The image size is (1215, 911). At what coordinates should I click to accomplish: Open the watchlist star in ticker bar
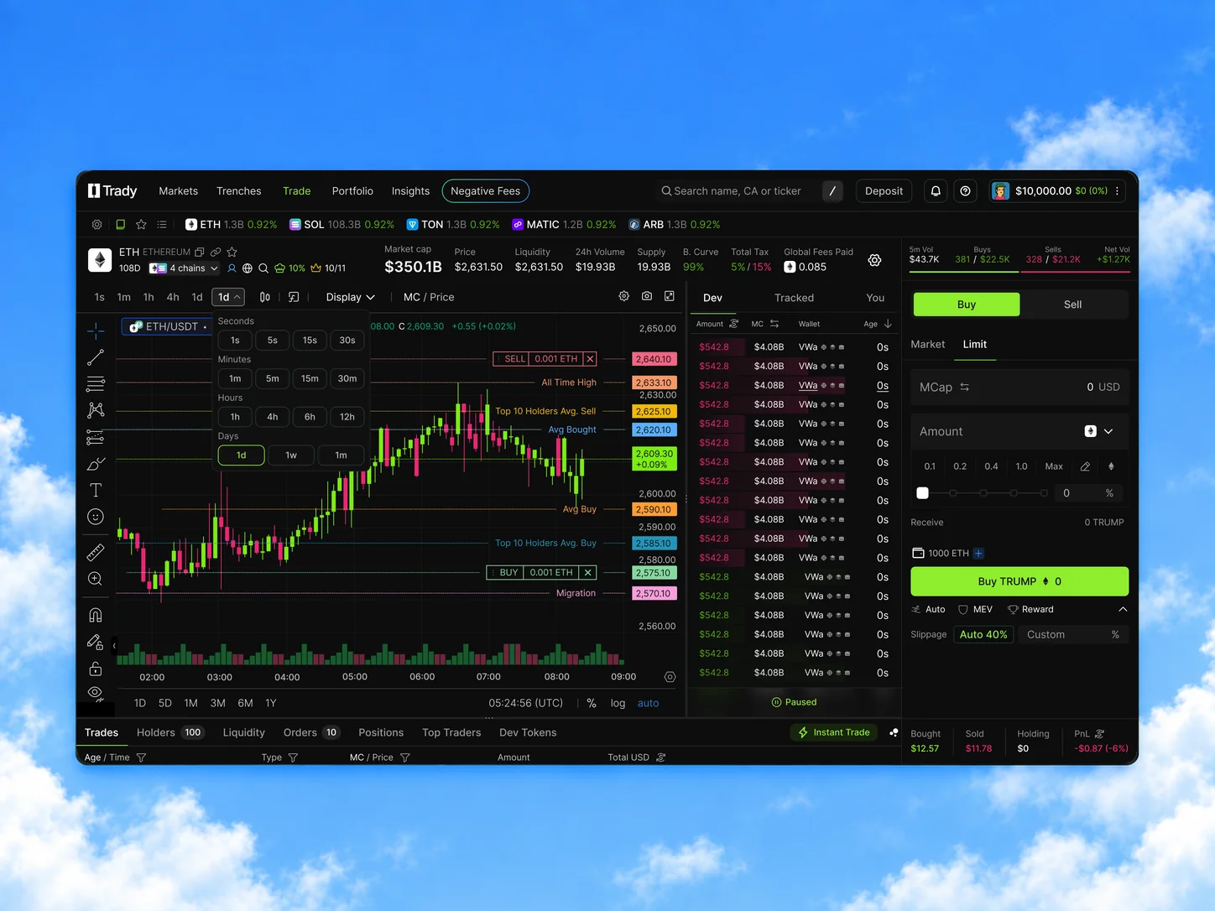coord(141,224)
